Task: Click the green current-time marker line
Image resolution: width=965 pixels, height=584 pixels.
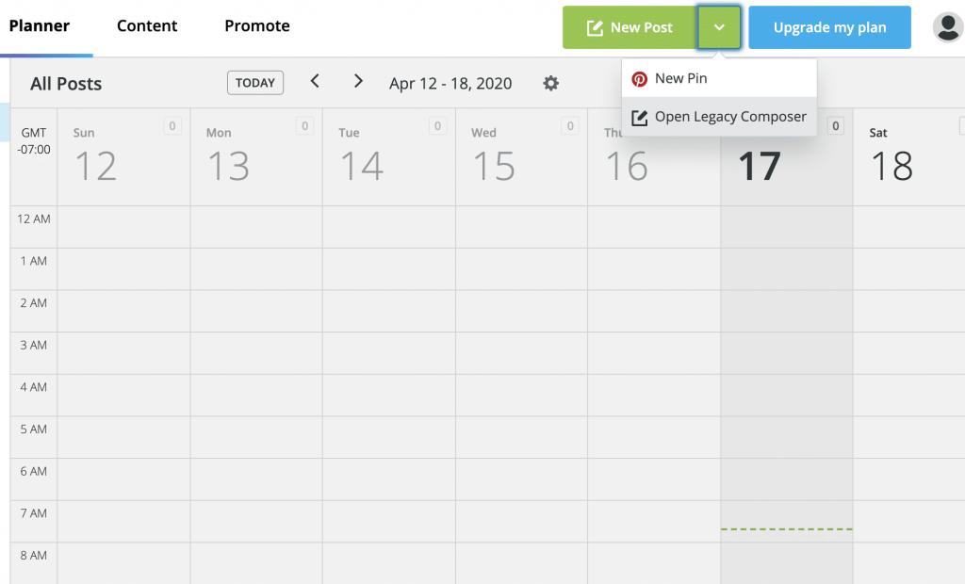Action: click(787, 528)
